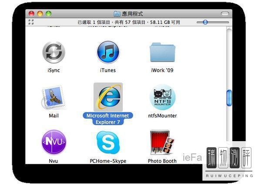Click the red close window button

click(31, 13)
